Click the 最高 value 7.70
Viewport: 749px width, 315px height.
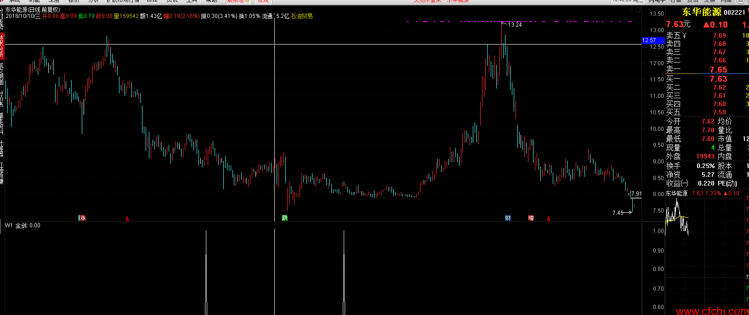click(708, 130)
